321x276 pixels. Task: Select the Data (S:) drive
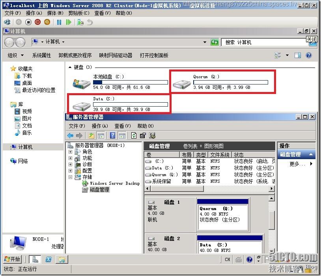[120, 104]
